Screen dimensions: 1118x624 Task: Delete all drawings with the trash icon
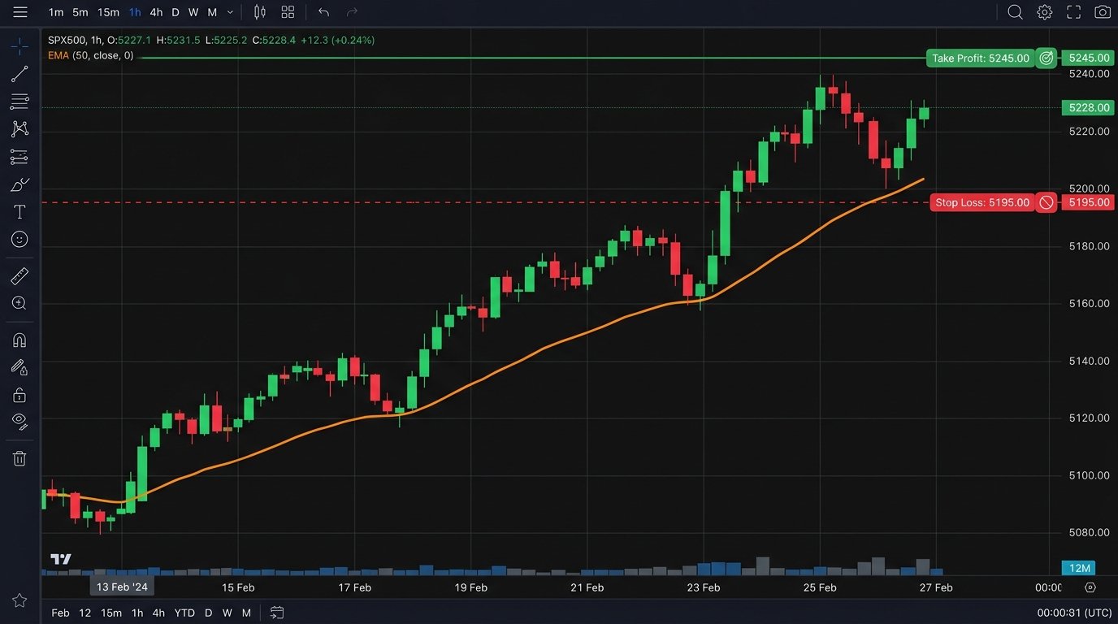point(19,458)
